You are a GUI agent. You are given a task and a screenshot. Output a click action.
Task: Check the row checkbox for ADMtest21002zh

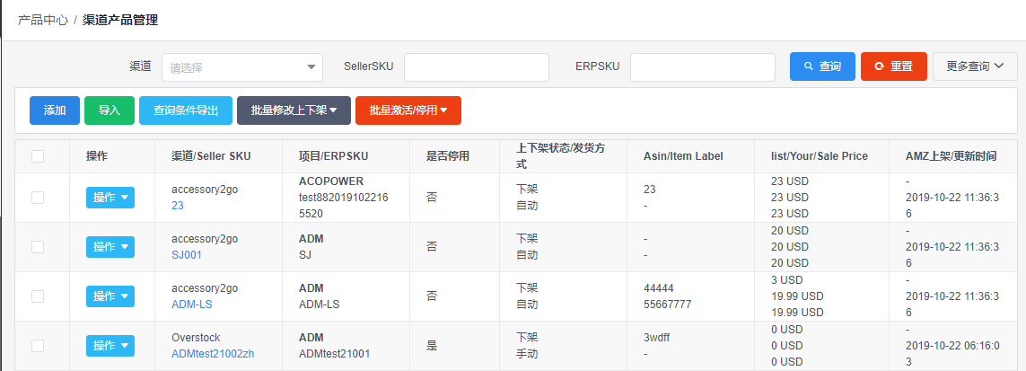[x=38, y=346]
